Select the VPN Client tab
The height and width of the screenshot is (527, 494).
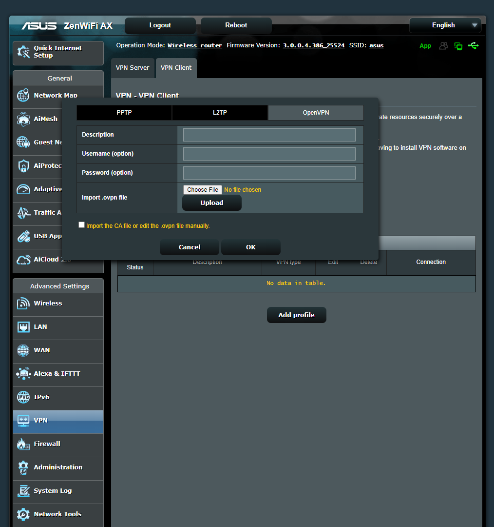tap(176, 68)
